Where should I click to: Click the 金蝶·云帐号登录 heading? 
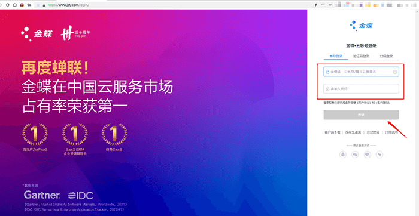[361, 45]
